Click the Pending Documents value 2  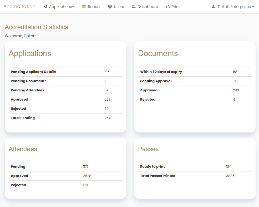coord(105,81)
